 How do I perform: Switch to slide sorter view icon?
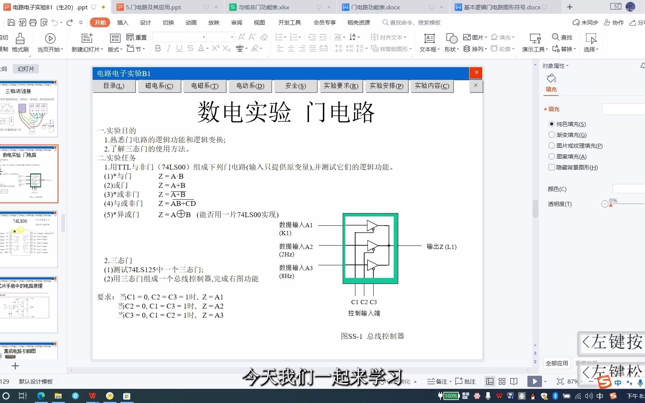tap(502, 381)
